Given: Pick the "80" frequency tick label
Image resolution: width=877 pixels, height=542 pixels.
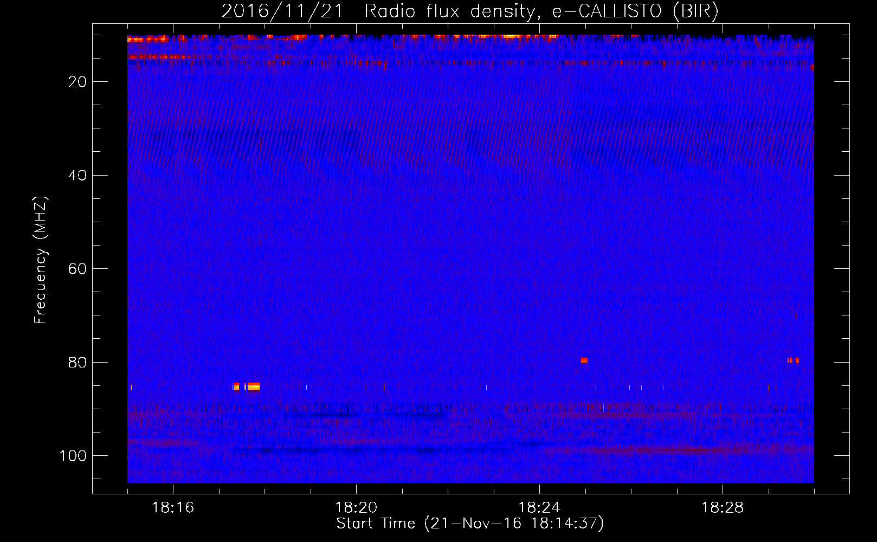Looking at the screenshot, I should 78,363.
